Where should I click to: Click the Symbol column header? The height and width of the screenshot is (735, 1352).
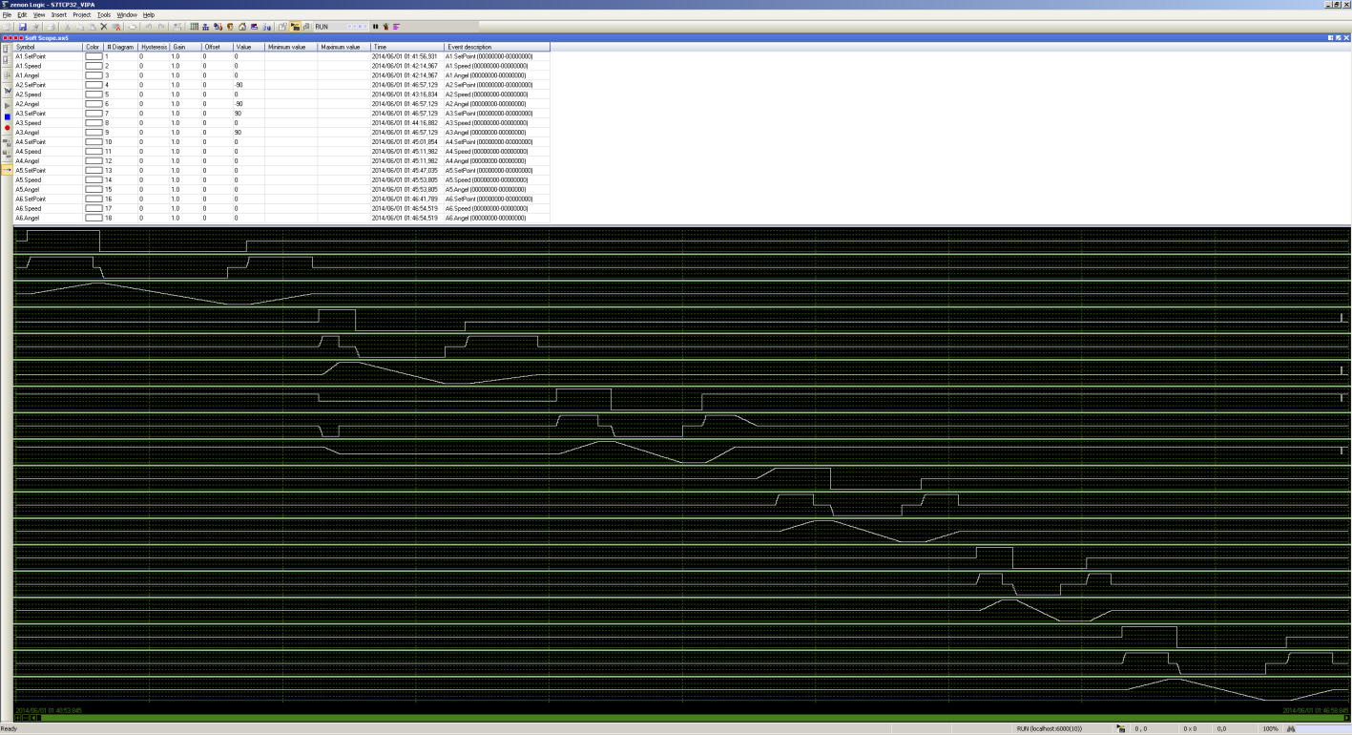(48, 47)
